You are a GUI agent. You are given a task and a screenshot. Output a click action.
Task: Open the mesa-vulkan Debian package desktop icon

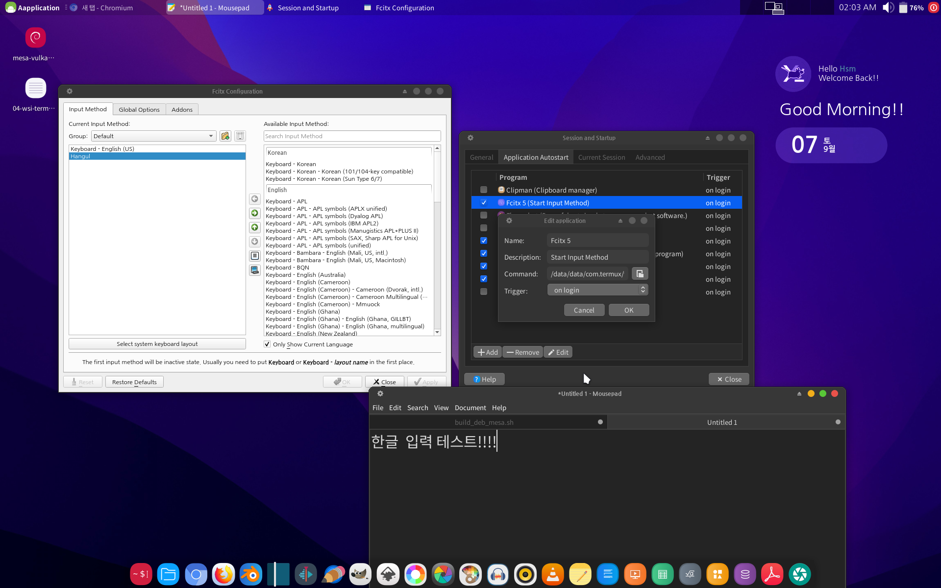pyautogui.click(x=35, y=38)
